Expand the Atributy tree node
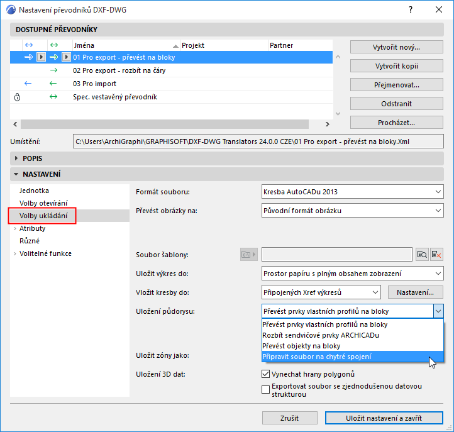 pyautogui.click(x=14, y=228)
